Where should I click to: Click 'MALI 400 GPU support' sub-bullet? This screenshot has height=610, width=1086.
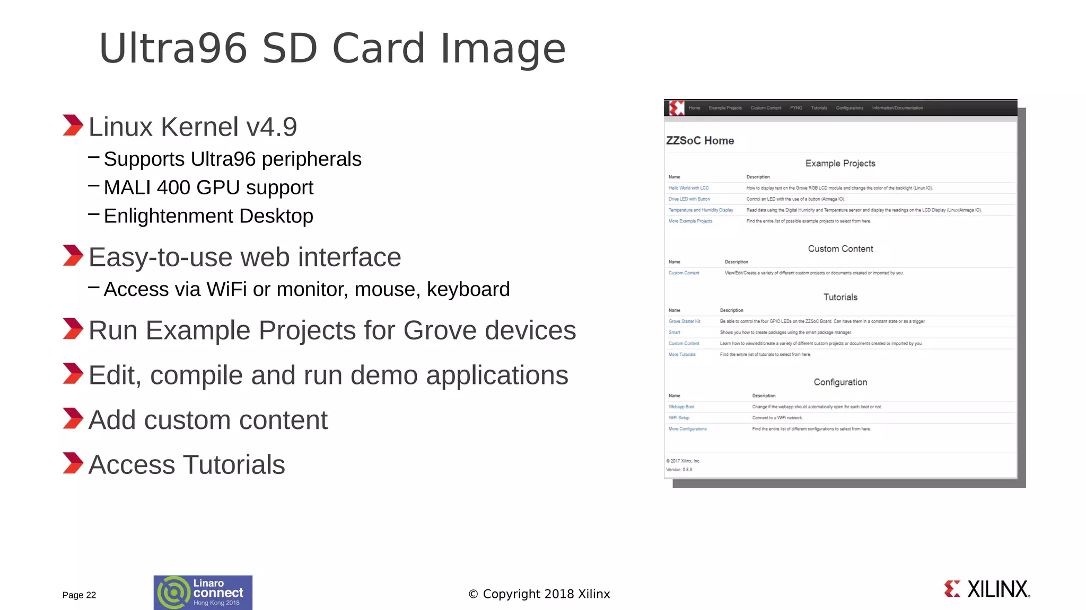pyautogui.click(x=208, y=188)
